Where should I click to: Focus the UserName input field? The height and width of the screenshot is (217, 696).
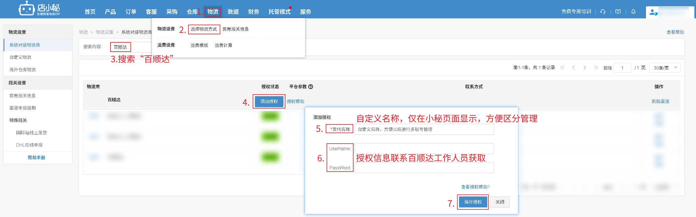(x=424, y=149)
